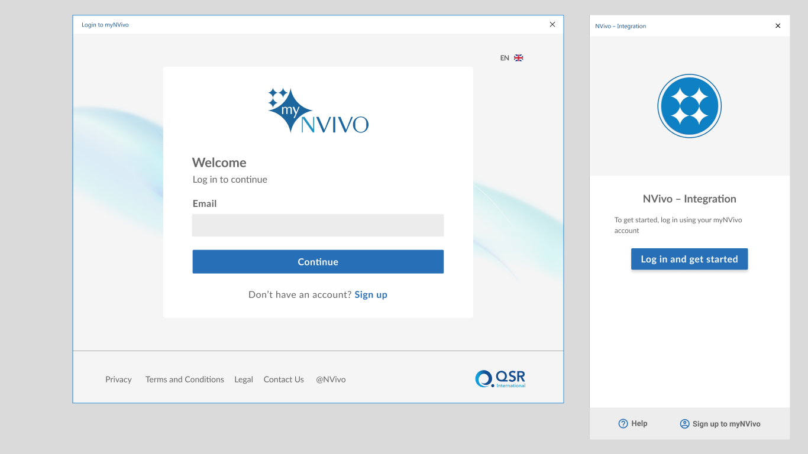Click the myNVivo logo in login card
808x454 pixels.
coord(318,111)
